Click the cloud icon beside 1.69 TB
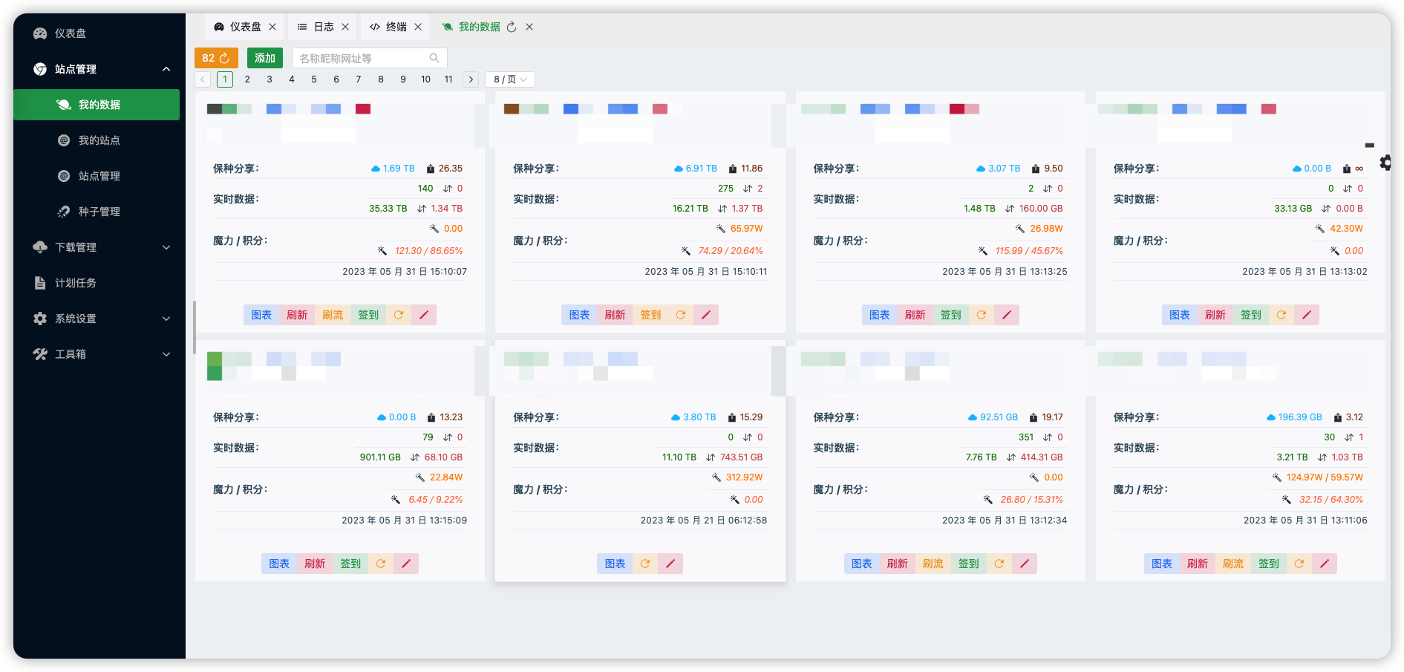Screen dimensions: 1404x672 tap(376, 169)
